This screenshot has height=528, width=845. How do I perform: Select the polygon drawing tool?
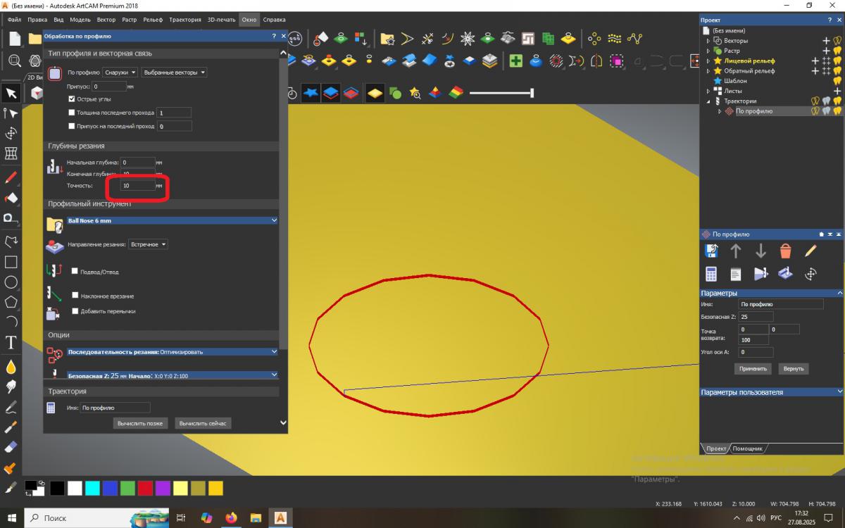11,302
